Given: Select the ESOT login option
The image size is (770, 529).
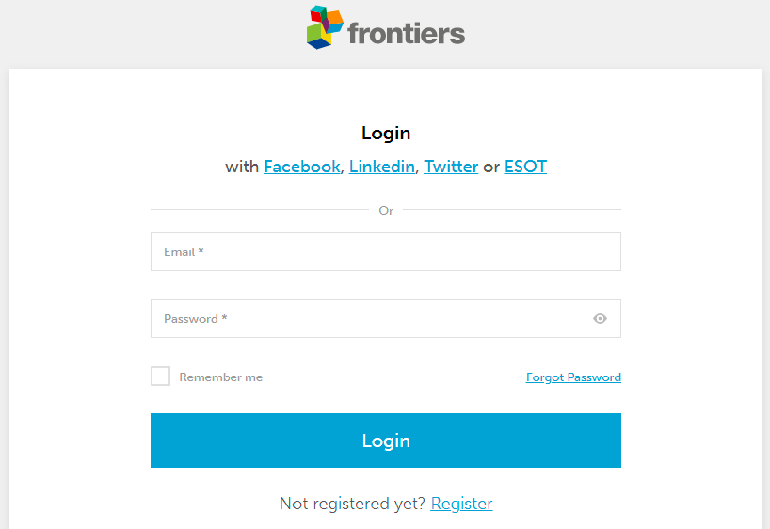Looking at the screenshot, I should coord(525,167).
